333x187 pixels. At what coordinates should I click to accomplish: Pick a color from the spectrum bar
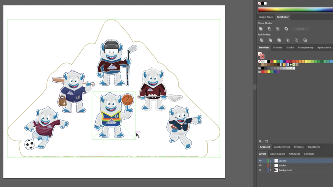click(295, 9)
